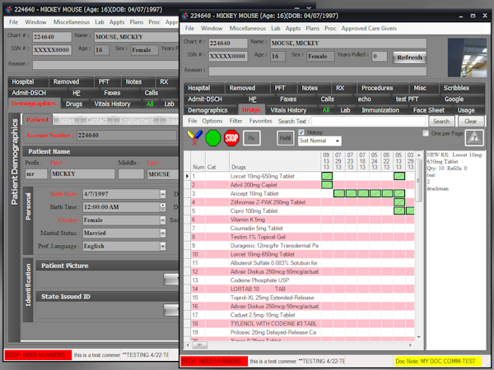Click the Rx prescription icon button
This screenshot has width=494, height=370.
coord(251,137)
